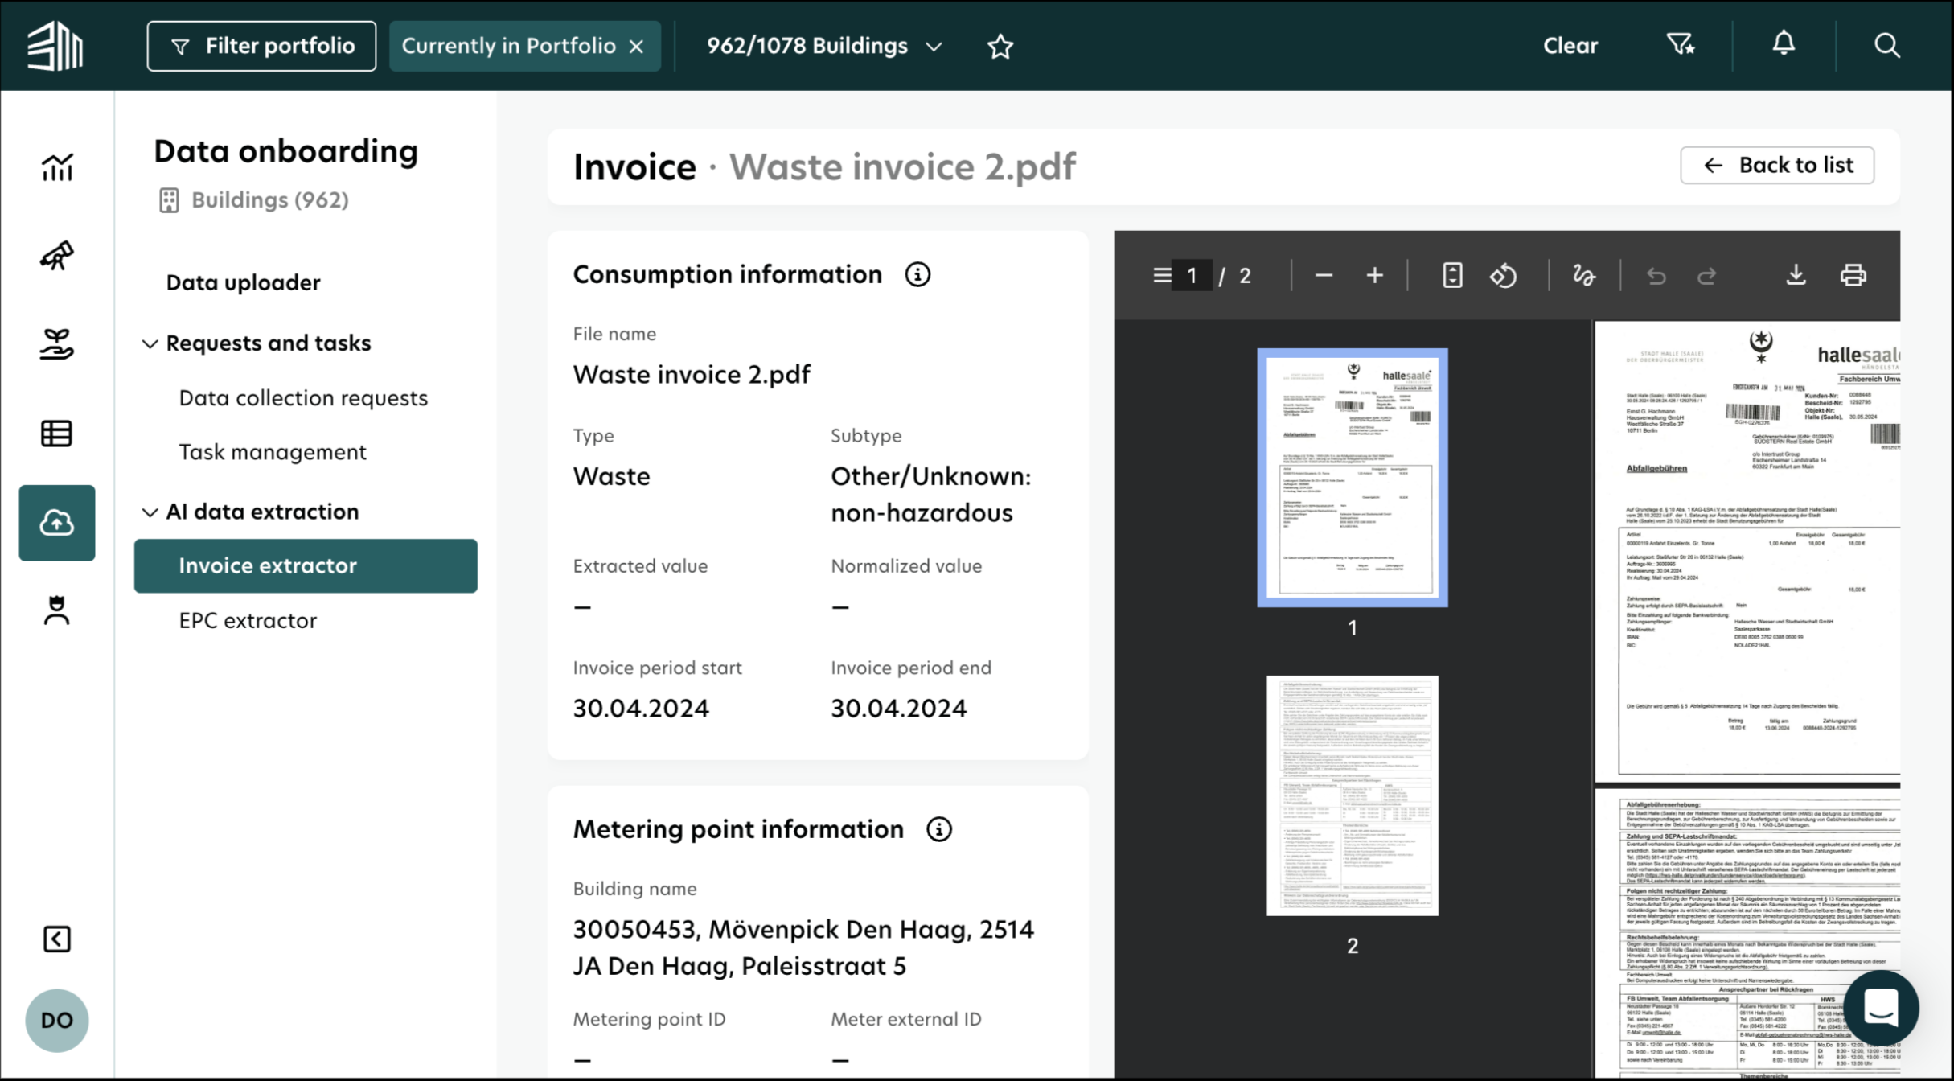Open the search magnifier icon

1886,46
